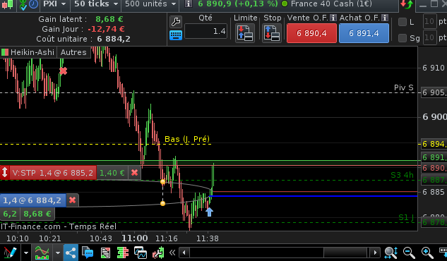
Task: Click info icon next to Vente O.F.
Action: [x=333, y=18]
